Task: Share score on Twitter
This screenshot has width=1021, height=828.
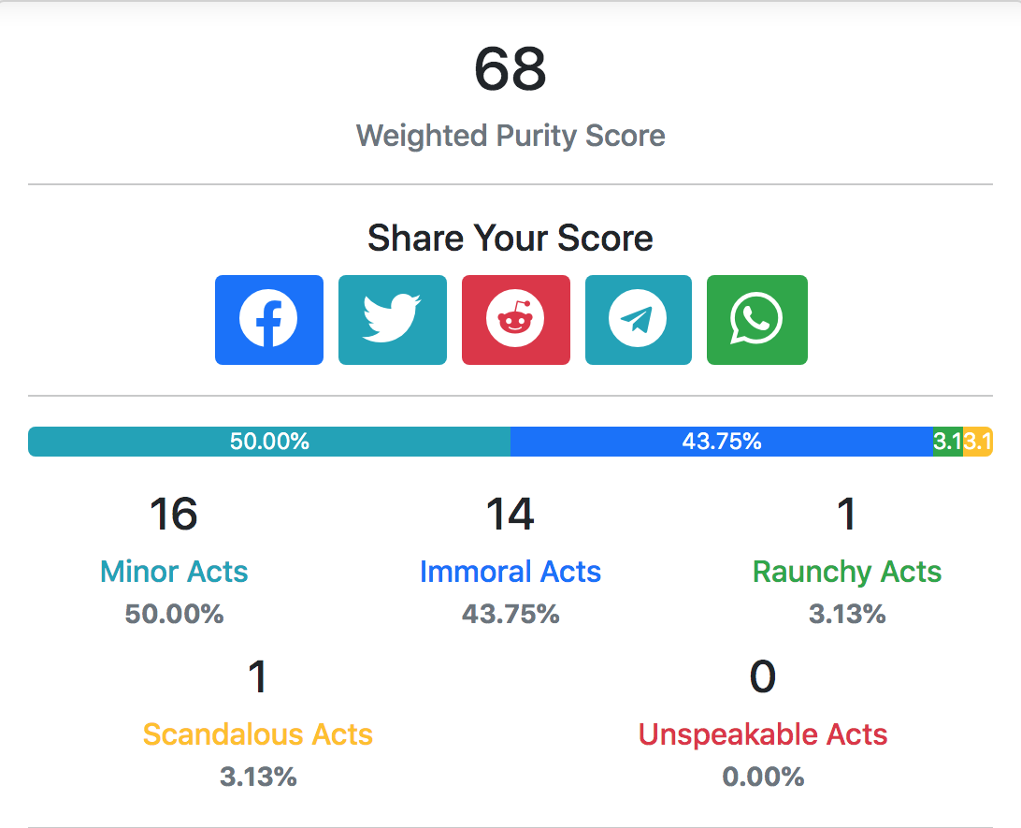Action: [x=393, y=319]
